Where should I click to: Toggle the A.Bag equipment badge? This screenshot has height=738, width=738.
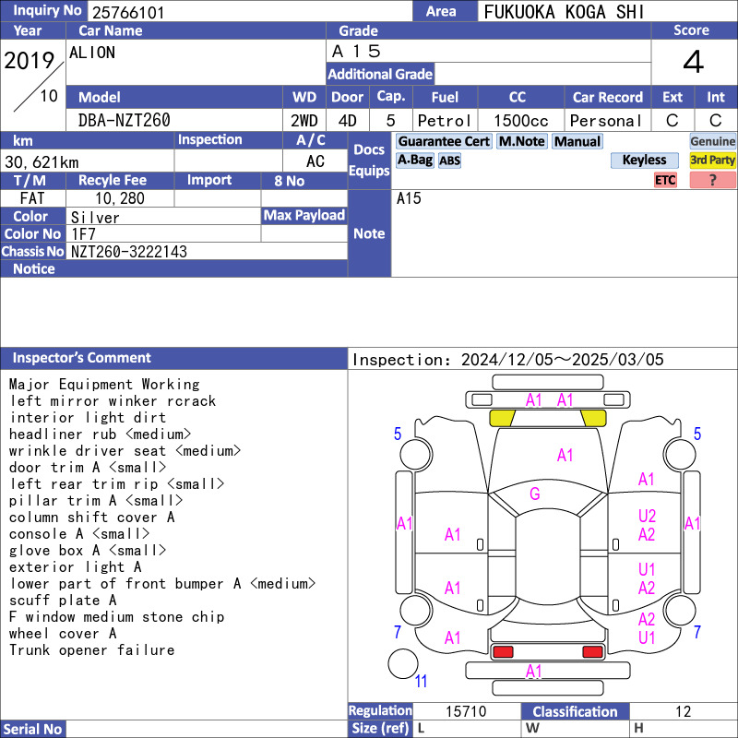point(415,160)
